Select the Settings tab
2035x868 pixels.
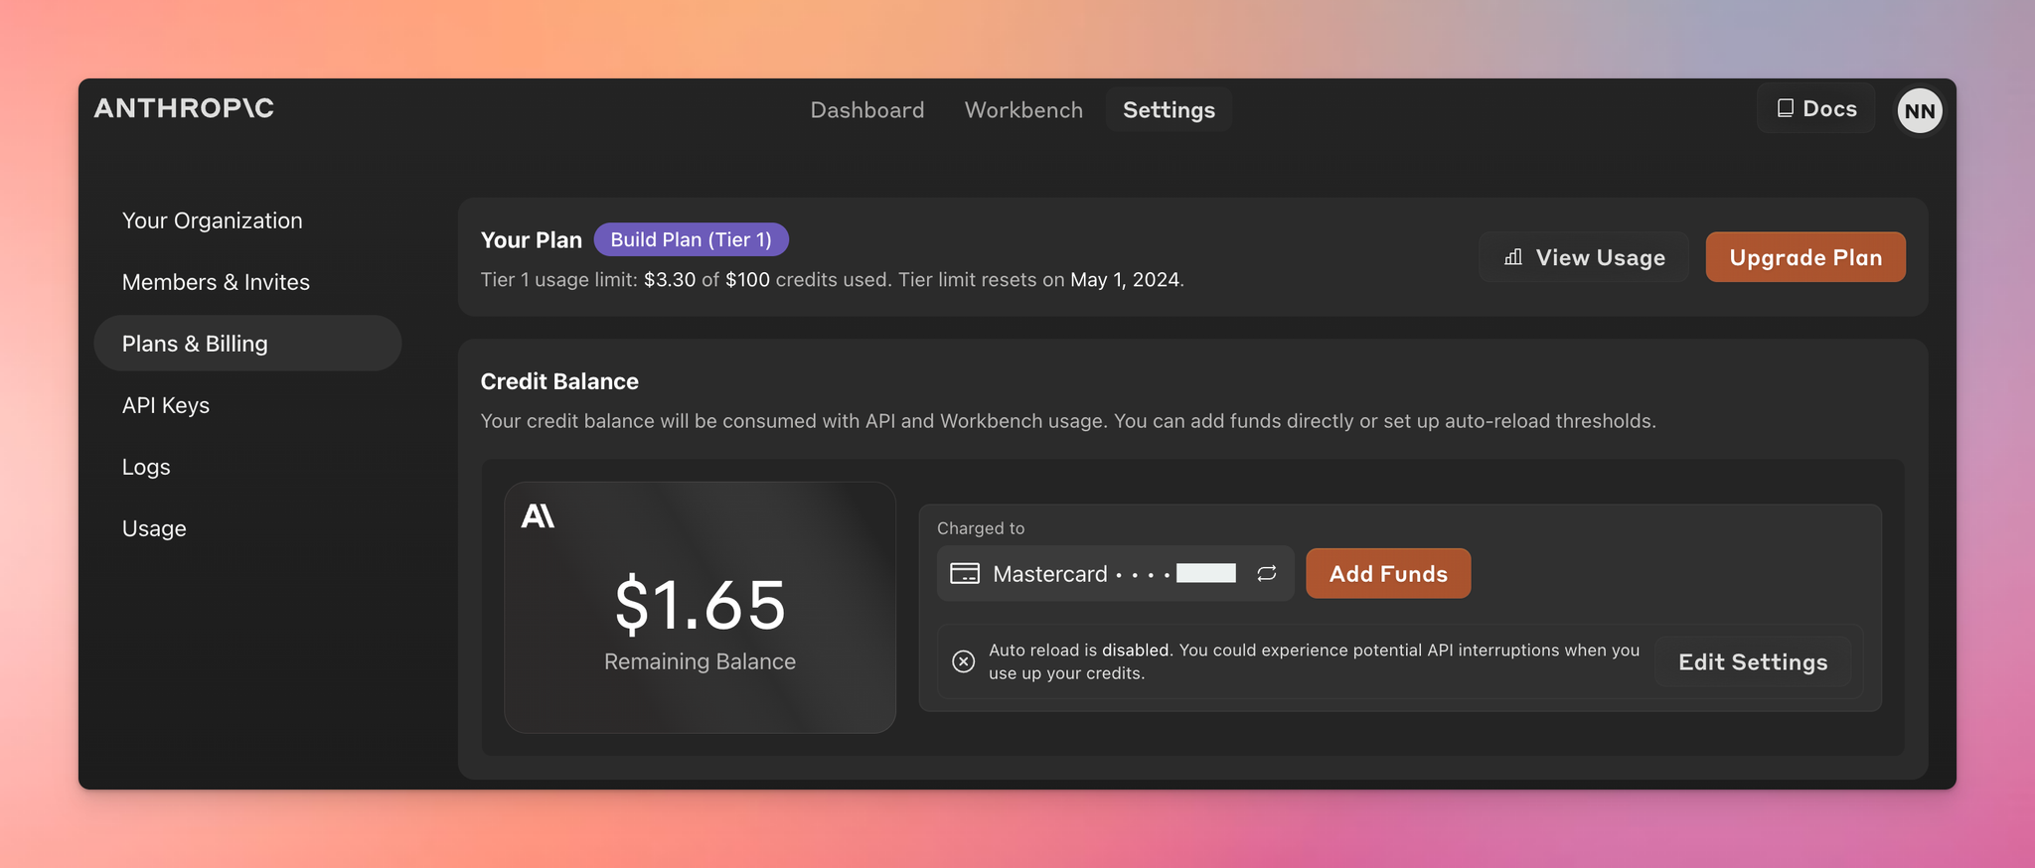[1169, 109]
